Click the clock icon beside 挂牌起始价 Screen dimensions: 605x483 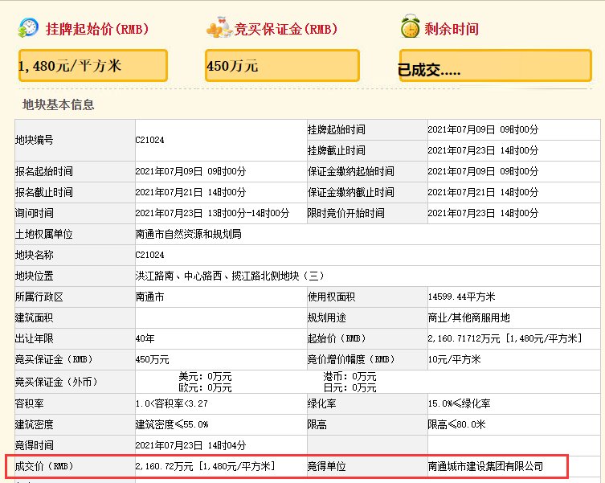tap(28, 28)
